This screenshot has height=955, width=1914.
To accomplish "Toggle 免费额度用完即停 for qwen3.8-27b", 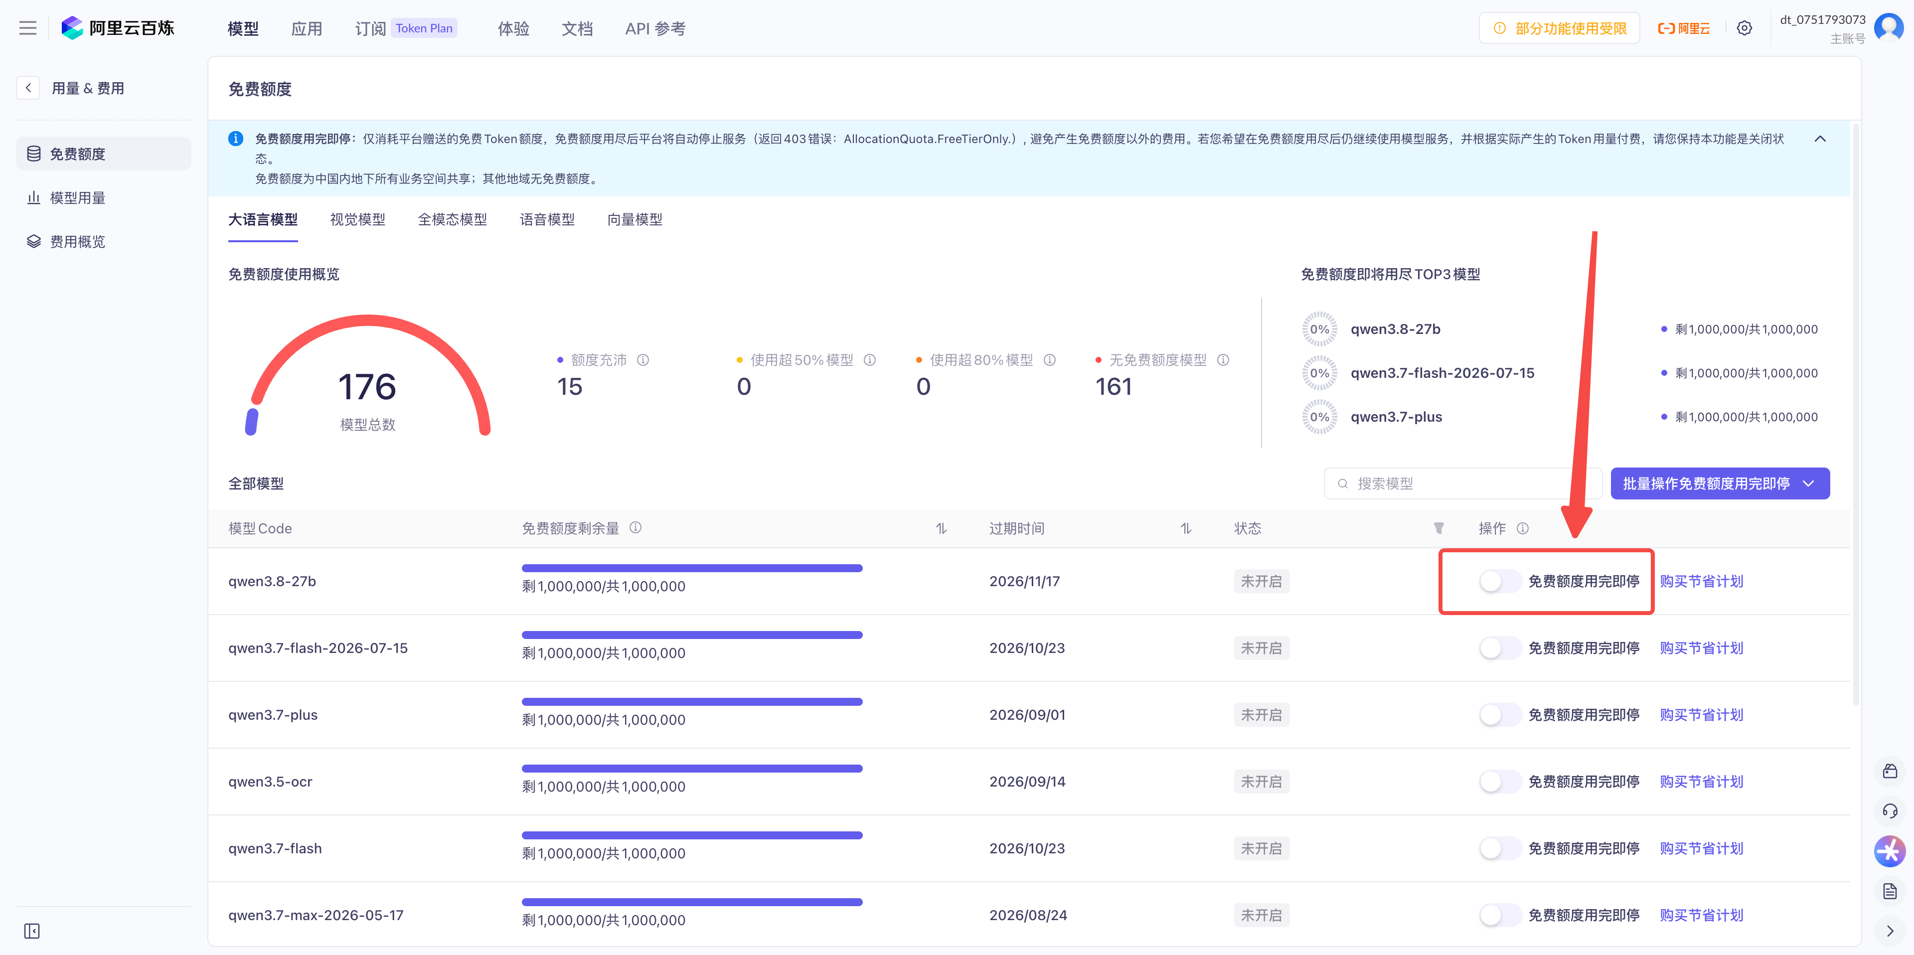I will (1499, 581).
